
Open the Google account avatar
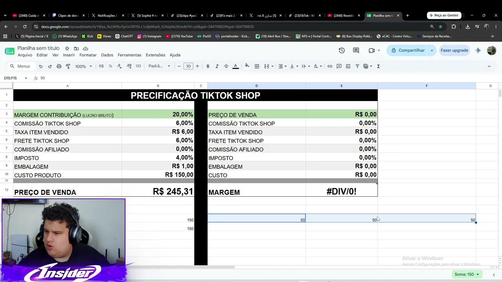pyautogui.click(x=491, y=51)
